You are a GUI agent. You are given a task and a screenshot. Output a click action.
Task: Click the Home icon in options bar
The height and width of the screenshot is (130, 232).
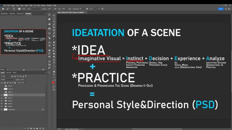tap(3, 9)
